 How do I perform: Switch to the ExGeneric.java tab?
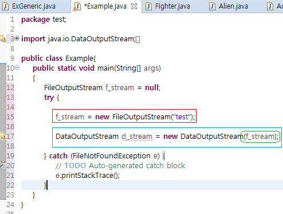click(x=34, y=6)
